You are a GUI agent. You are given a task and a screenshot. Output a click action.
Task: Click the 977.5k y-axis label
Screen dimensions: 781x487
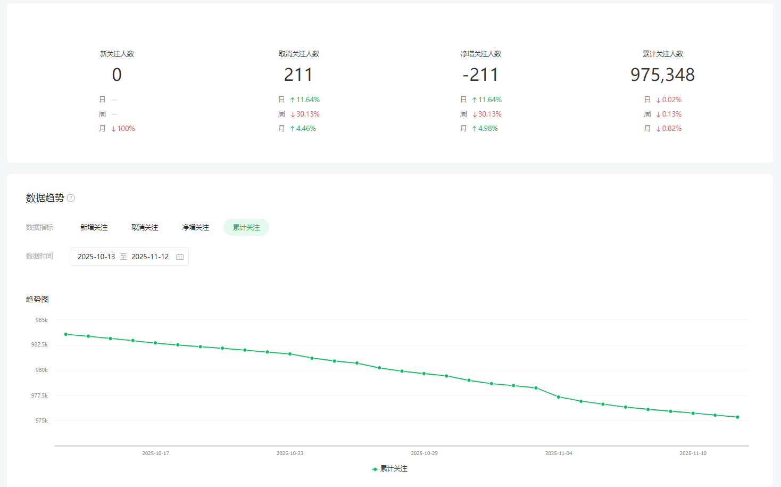[x=39, y=395]
